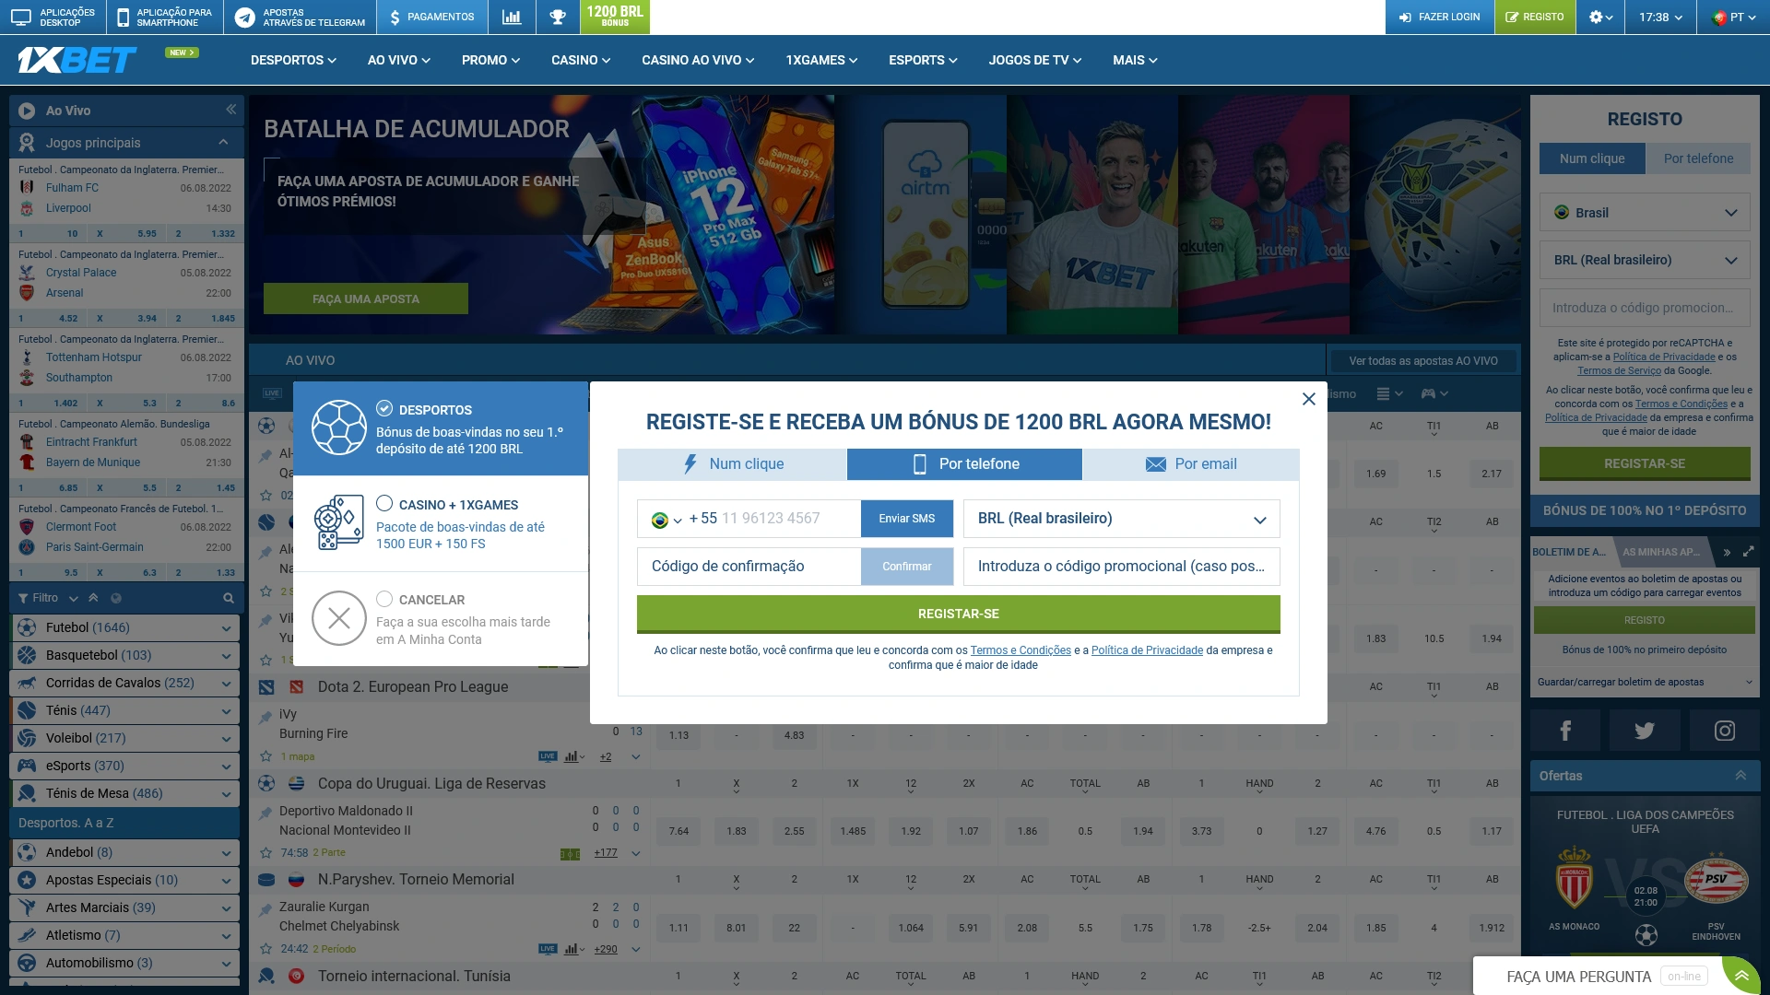1770x995 pixels.
Task: Select Cancelar radio button option
Action: [x=384, y=599]
